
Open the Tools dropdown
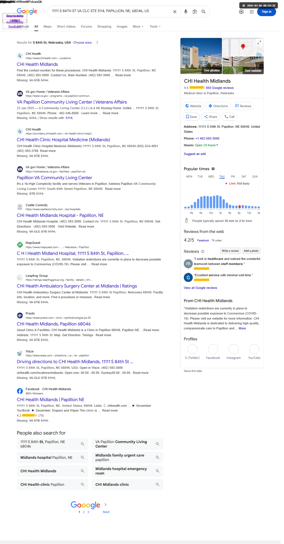point(155,26)
